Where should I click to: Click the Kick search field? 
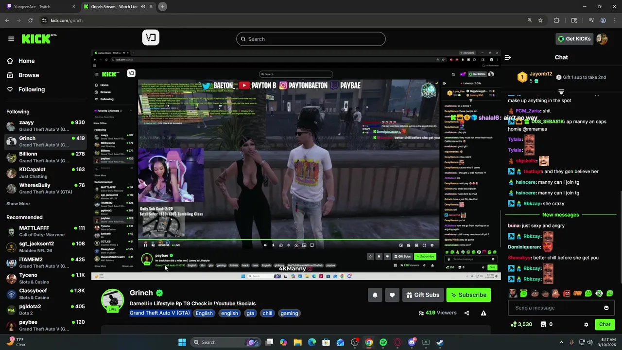[311, 39]
